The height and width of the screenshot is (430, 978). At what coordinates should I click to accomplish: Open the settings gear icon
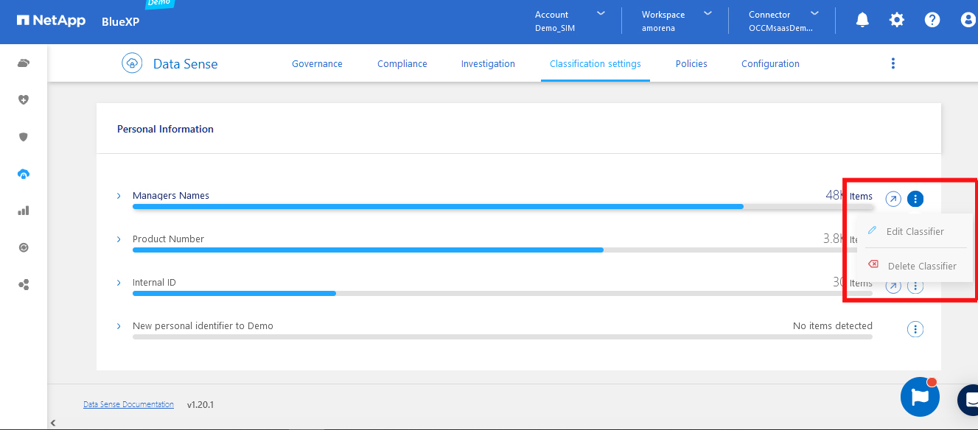[897, 21]
